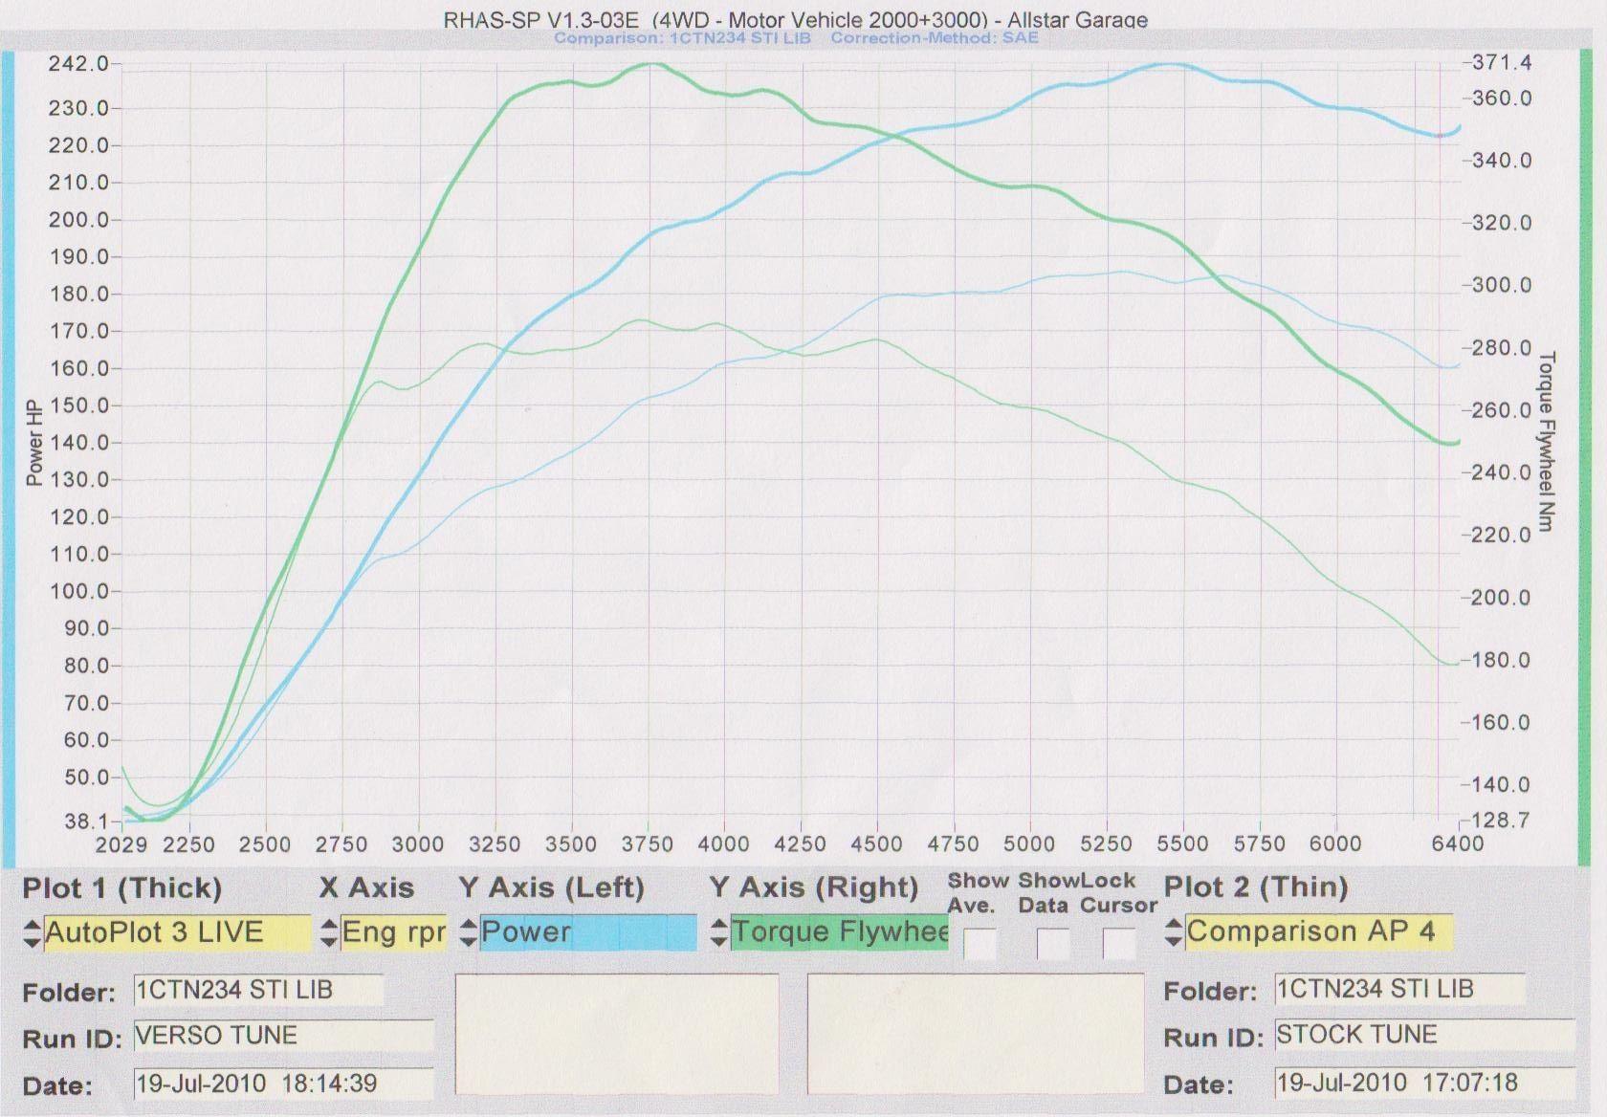This screenshot has width=1607, height=1117.
Task: Click the Plot 1 stepper arrows
Action: pos(32,933)
